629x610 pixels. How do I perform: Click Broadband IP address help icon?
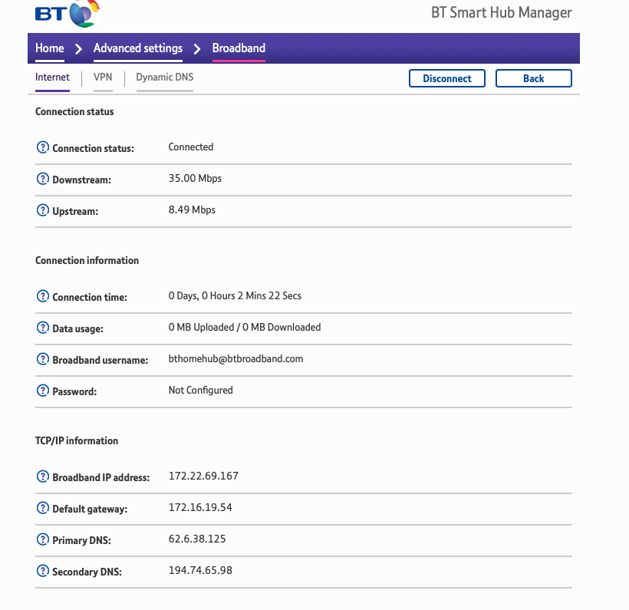pyautogui.click(x=42, y=476)
